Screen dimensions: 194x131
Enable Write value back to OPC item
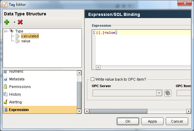coord(93,79)
